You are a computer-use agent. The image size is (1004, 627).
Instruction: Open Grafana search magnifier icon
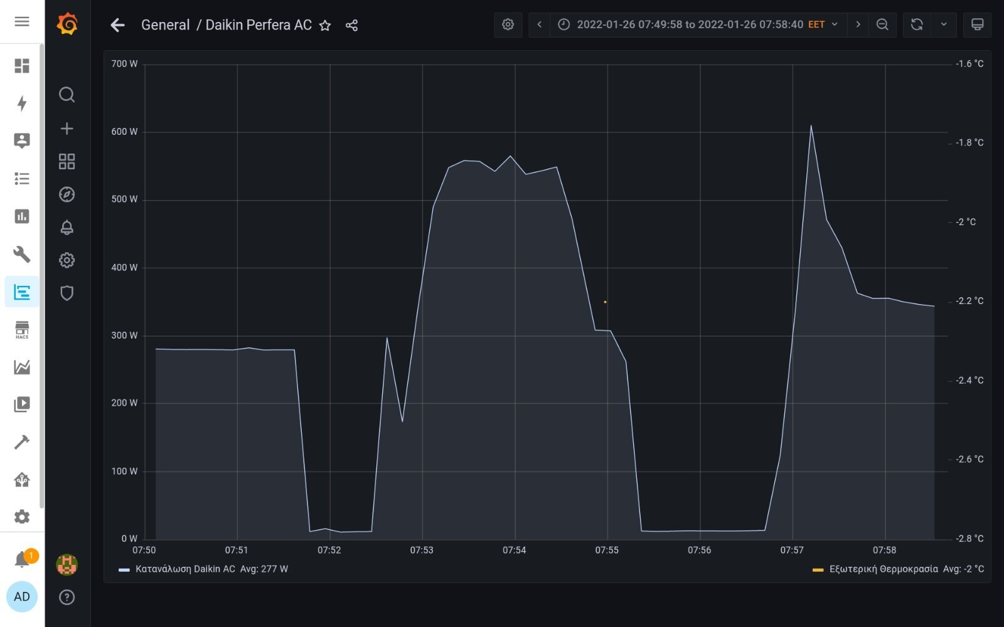click(x=67, y=95)
